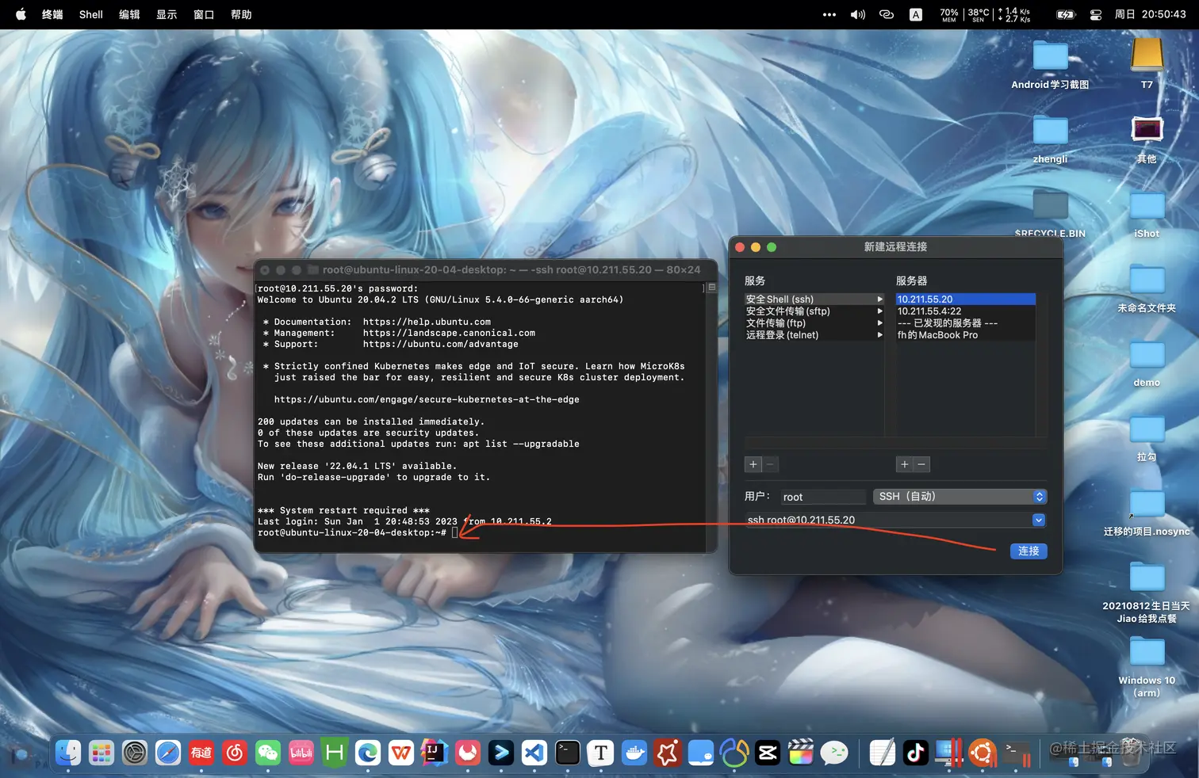
Task: Select the 远程登录 (telnet) service entry
Action: coord(781,334)
